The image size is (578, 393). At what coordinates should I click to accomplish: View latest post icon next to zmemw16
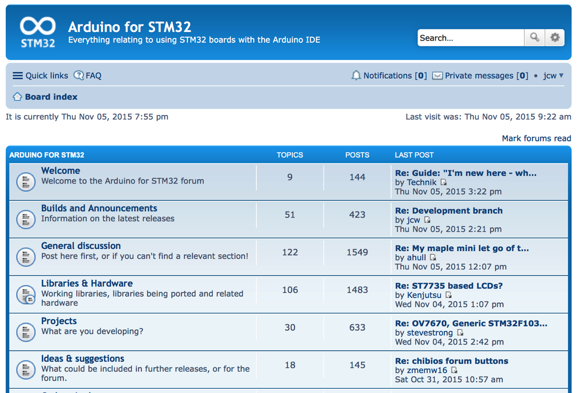click(x=454, y=370)
